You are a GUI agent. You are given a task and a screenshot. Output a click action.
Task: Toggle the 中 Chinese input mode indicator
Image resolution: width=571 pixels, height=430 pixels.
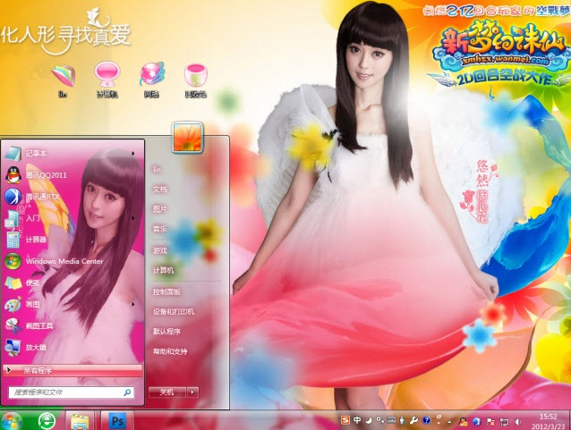pos(357,420)
